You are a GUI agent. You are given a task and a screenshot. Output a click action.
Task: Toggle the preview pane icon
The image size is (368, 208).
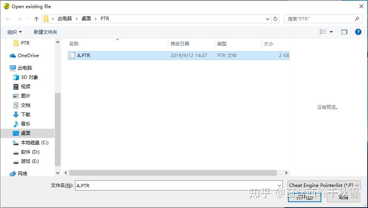point(344,32)
